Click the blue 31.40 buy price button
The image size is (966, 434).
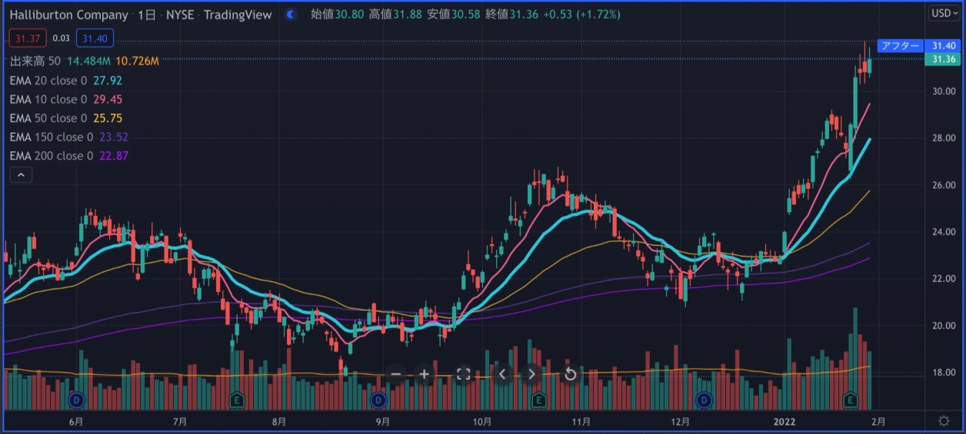(x=95, y=38)
